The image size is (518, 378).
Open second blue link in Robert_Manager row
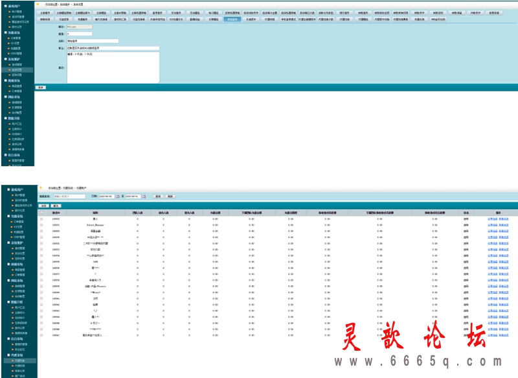(x=504, y=225)
